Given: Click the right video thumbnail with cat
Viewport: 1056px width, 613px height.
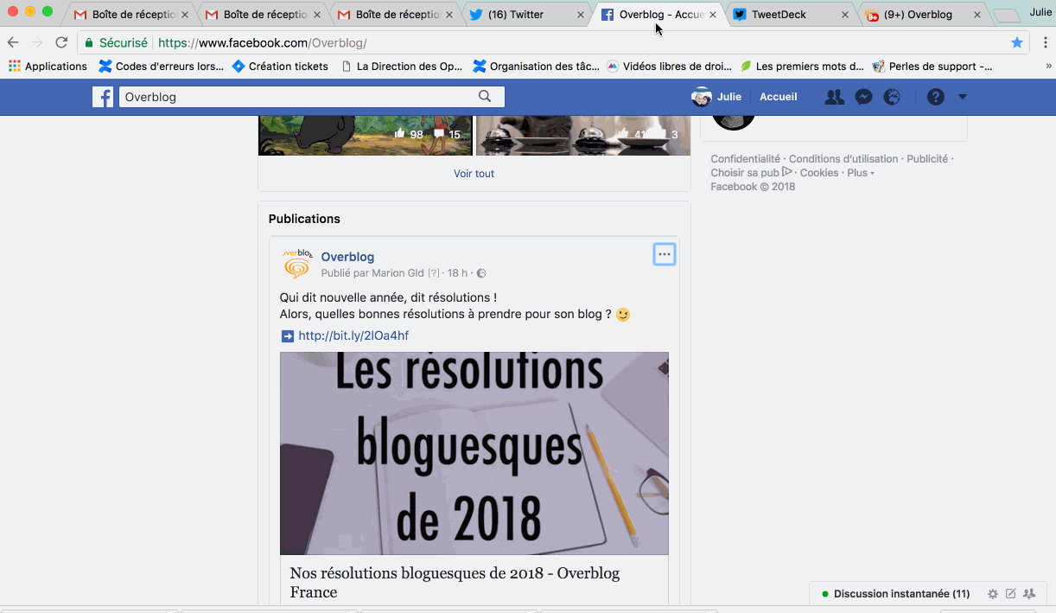Looking at the screenshot, I should 583,134.
